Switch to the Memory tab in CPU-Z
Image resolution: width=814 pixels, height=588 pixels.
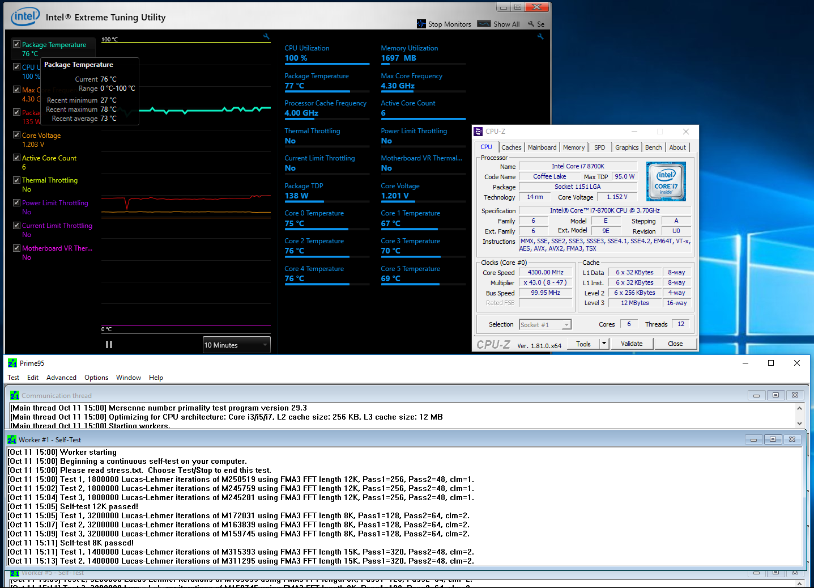(574, 147)
